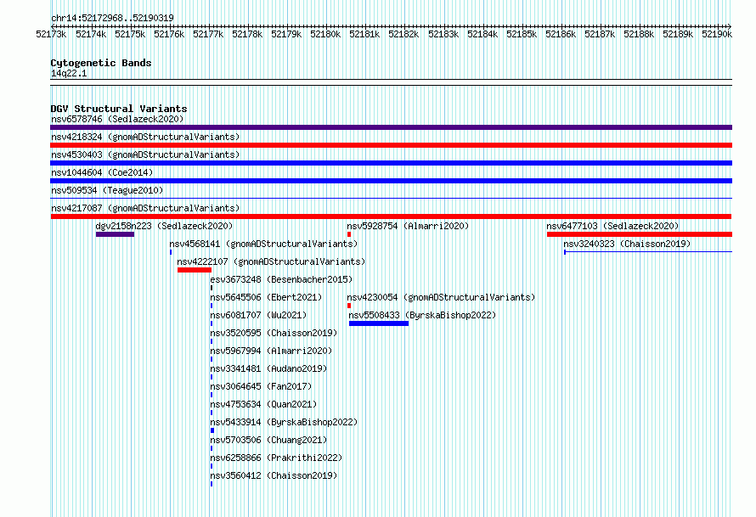Click ruler position 52179k
This screenshot has width=756, height=517.
tap(286, 34)
